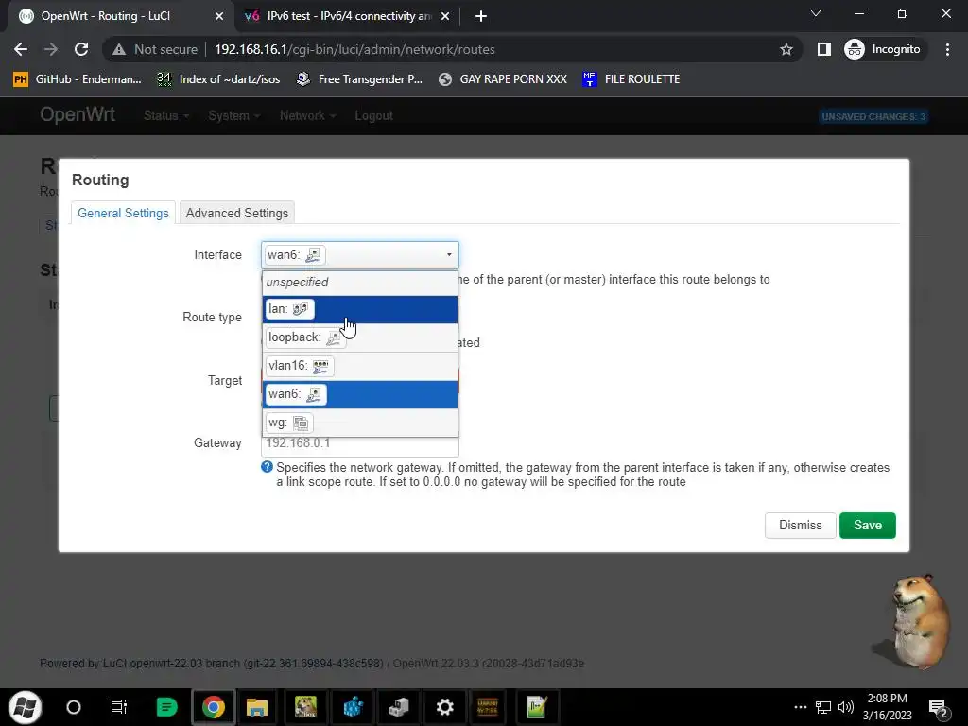The width and height of the screenshot is (968, 726).
Task: Close the IPv6 test browser tab
Action: (x=445, y=16)
